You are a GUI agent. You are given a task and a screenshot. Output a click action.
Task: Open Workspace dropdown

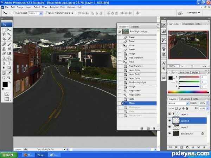tap(193, 13)
